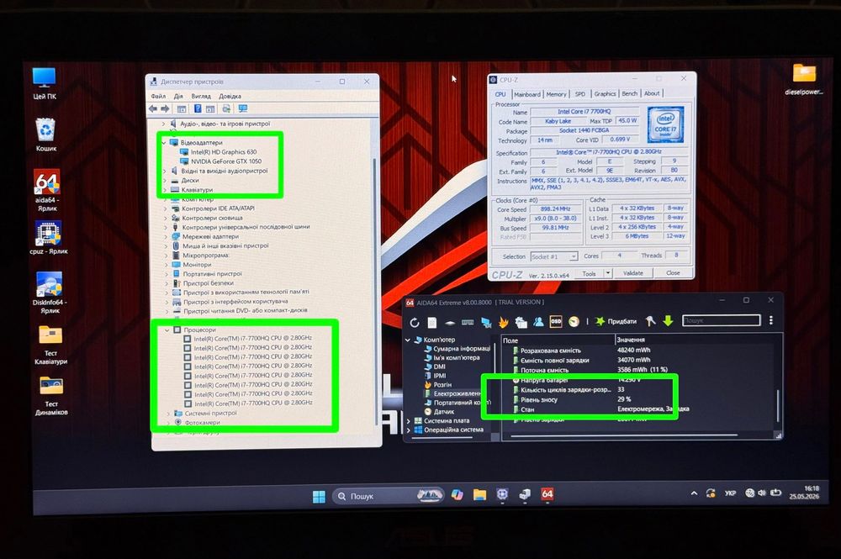The image size is (841, 559).
Task: Expand the Диски category
Action: coord(164,180)
